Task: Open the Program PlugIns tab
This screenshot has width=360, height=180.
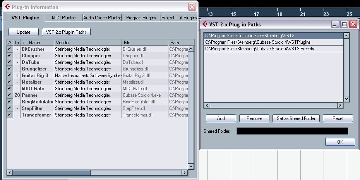Action: pyautogui.click(x=141, y=18)
